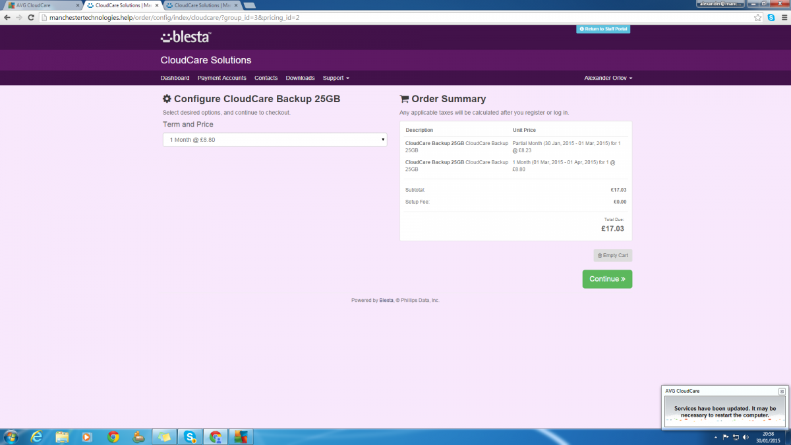This screenshot has height=445, width=791.
Task: Open Payment Accounts
Action: coord(222,78)
